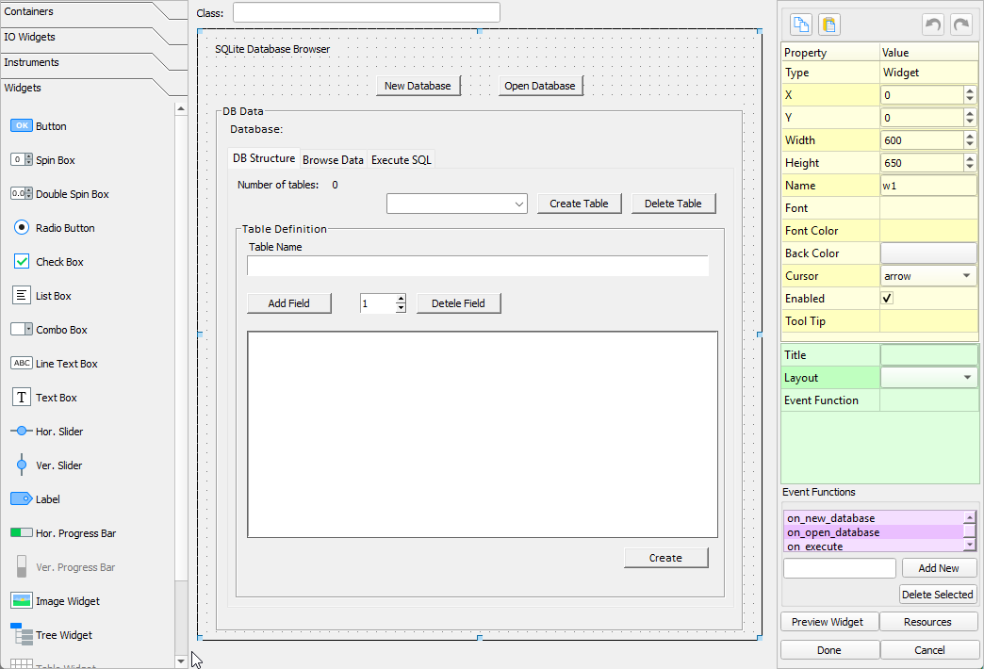Click the Back Color swatch
Screen dimensions: 984x669
click(928, 253)
